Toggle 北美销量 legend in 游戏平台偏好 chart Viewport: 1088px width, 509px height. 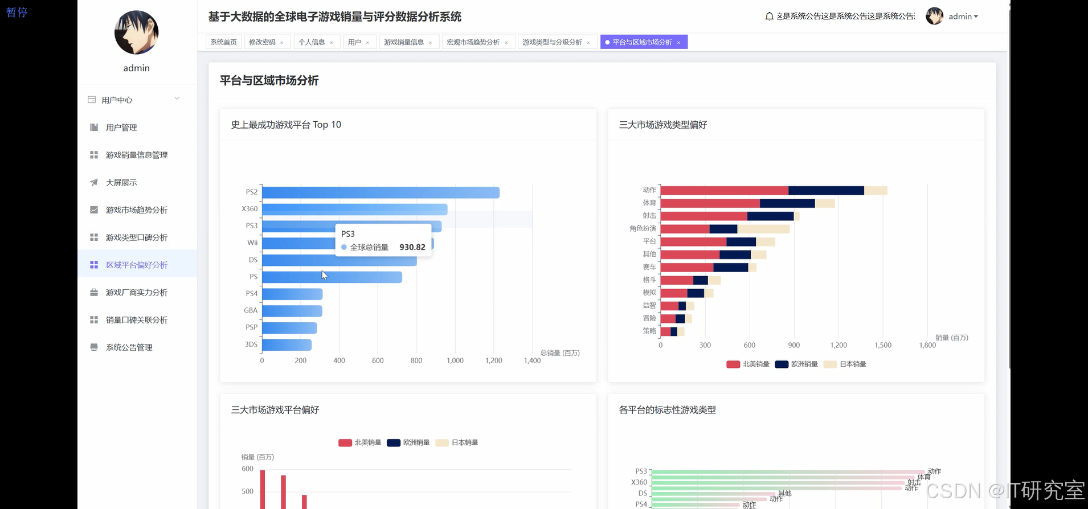tap(359, 443)
